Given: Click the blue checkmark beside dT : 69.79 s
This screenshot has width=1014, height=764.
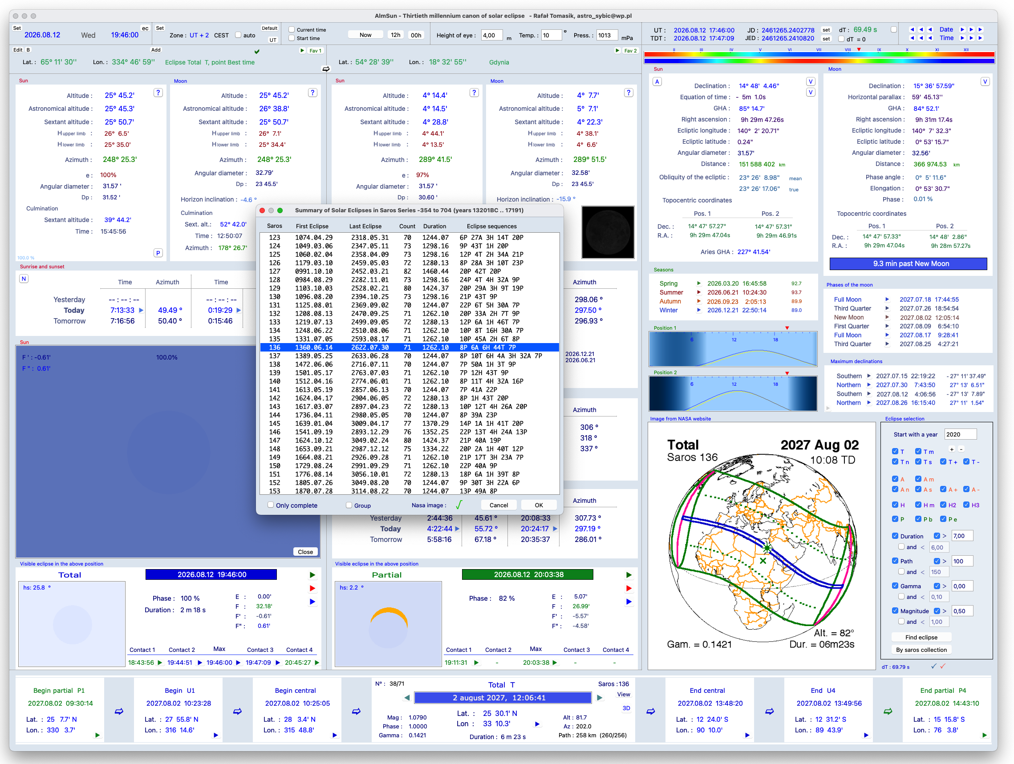Looking at the screenshot, I should tap(934, 666).
